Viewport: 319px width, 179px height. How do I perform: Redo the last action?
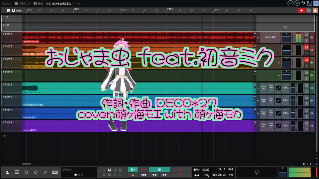point(36,172)
